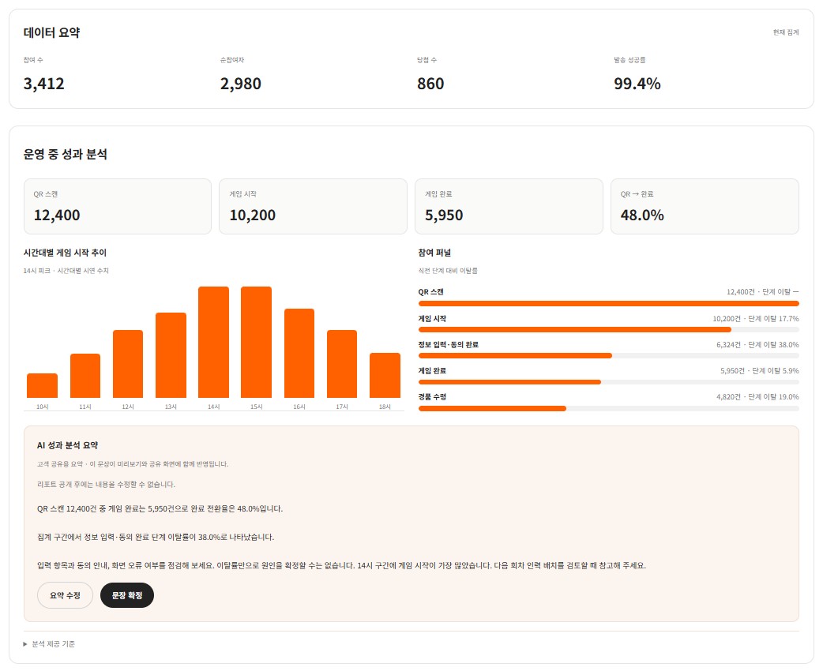Click the 15시 bar in the chart
Image resolution: width=823 pixels, height=671 pixels.
pyautogui.click(x=256, y=342)
